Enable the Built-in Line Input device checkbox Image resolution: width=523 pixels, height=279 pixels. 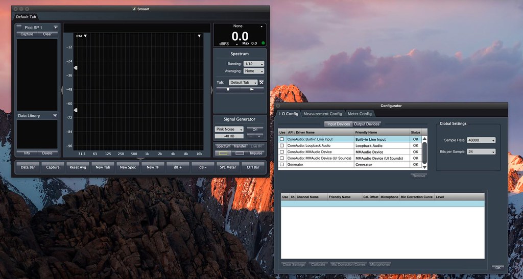[282, 139]
